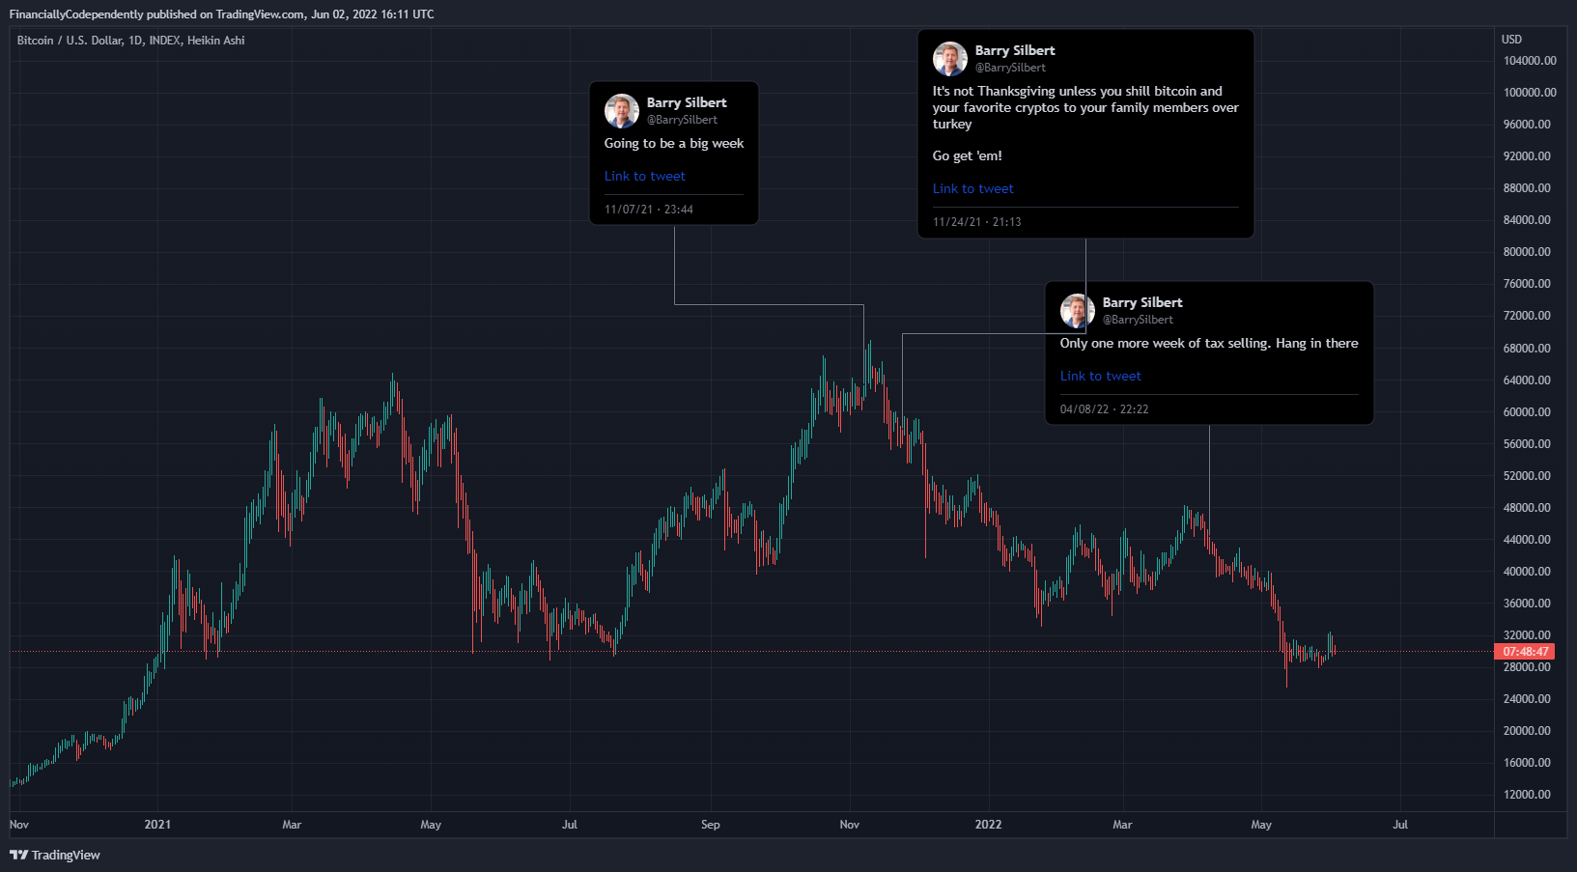Screen dimensions: 1577x872
Task: Click the 04/08/22 · 22:22 timestamp
Action: [x=1105, y=409]
